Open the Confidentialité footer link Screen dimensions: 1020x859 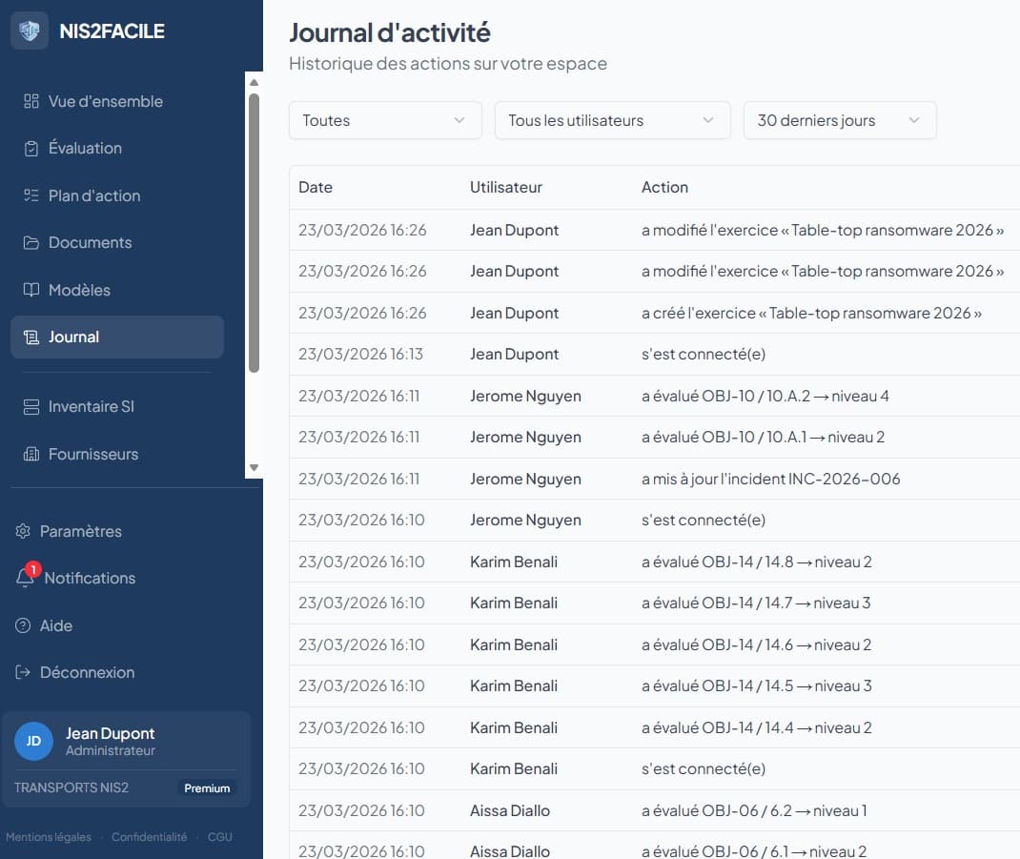(149, 837)
